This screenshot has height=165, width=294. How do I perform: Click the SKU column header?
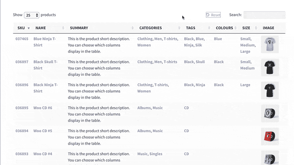[22, 28]
